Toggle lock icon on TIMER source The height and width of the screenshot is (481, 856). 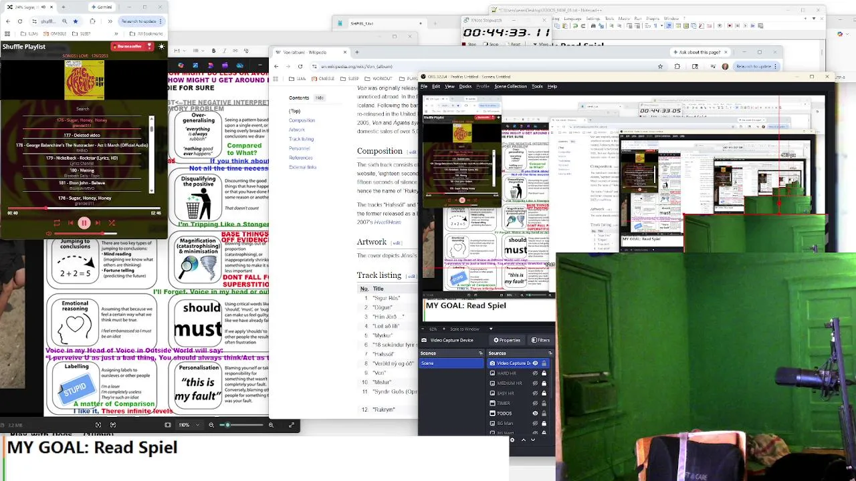[544, 404]
